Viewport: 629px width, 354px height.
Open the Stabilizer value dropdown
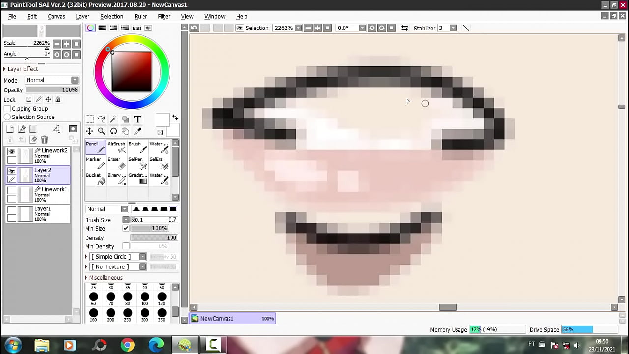pos(453,28)
